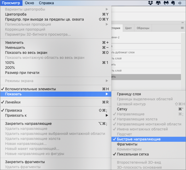Switch to the Цвет tab
The height and width of the screenshot is (170, 186).
(x=129, y=28)
